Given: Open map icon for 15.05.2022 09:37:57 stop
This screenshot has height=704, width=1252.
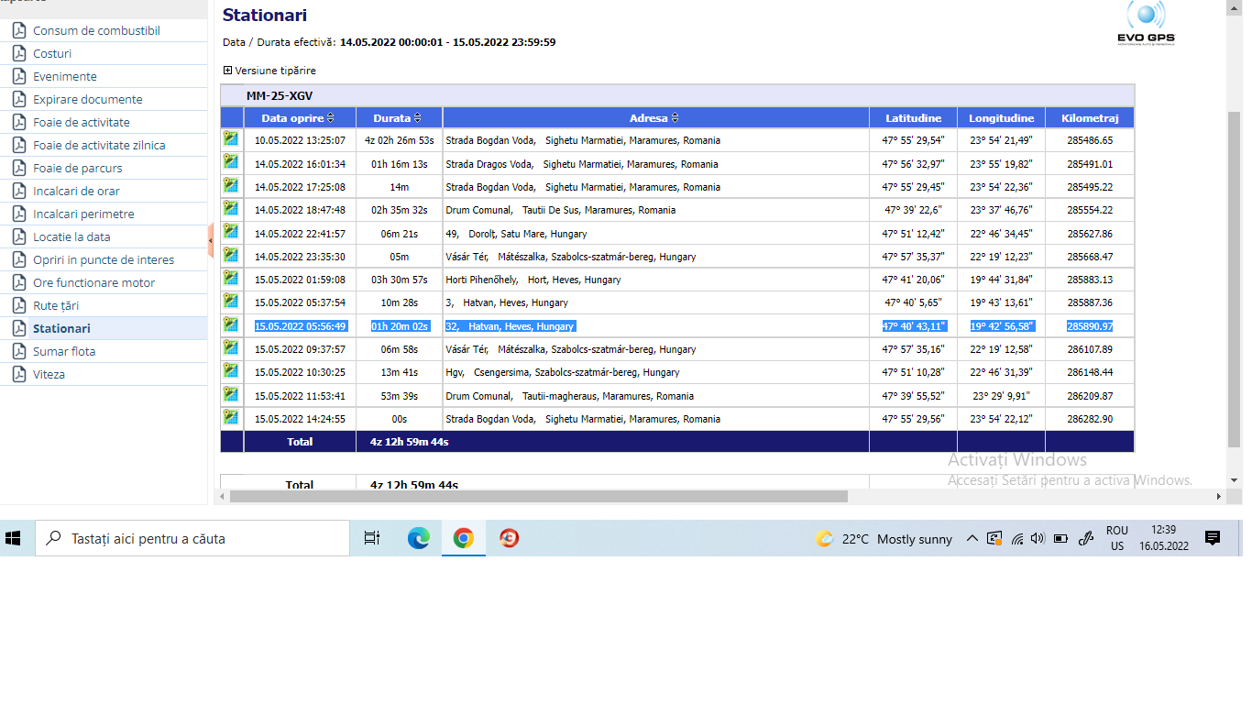Looking at the screenshot, I should tap(230, 347).
